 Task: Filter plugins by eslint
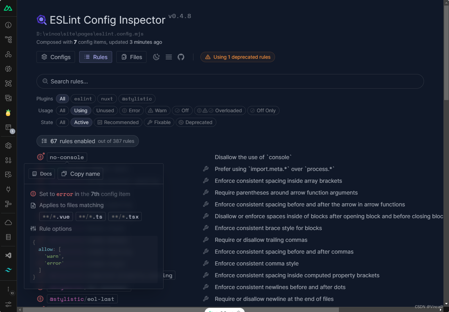click(x=83, y=99)
